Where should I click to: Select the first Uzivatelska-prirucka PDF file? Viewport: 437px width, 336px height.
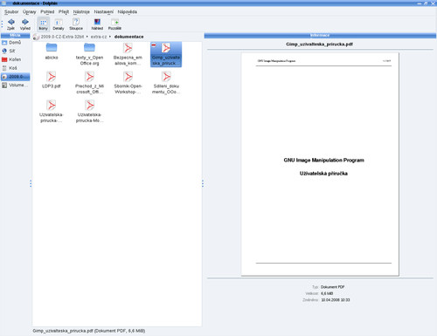(x=52, y=112)
